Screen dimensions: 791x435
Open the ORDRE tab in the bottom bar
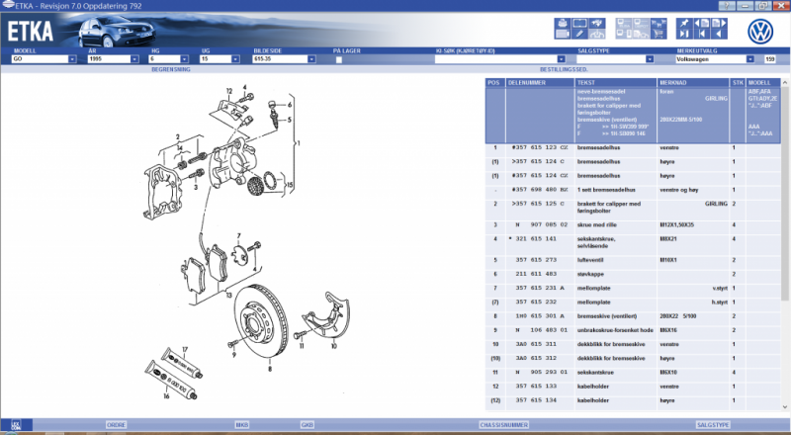coord(116,425)
